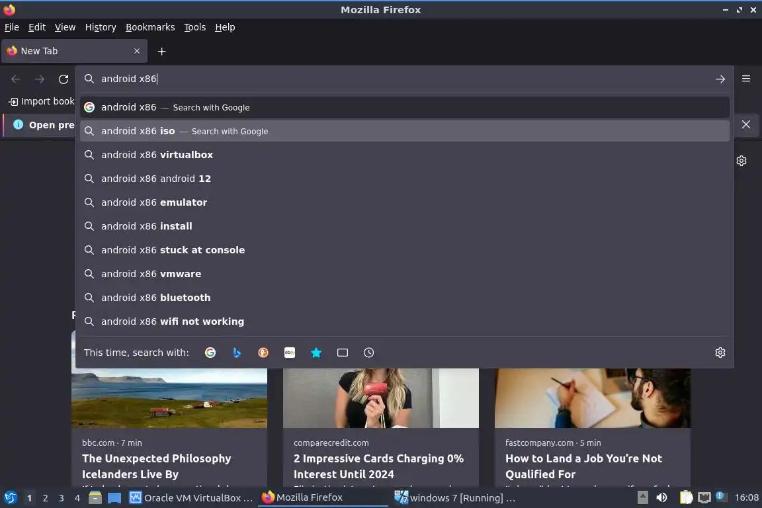Open the new tab page personalize gear
The height and width of the screenshot is (508, 762).
(741, 161)
